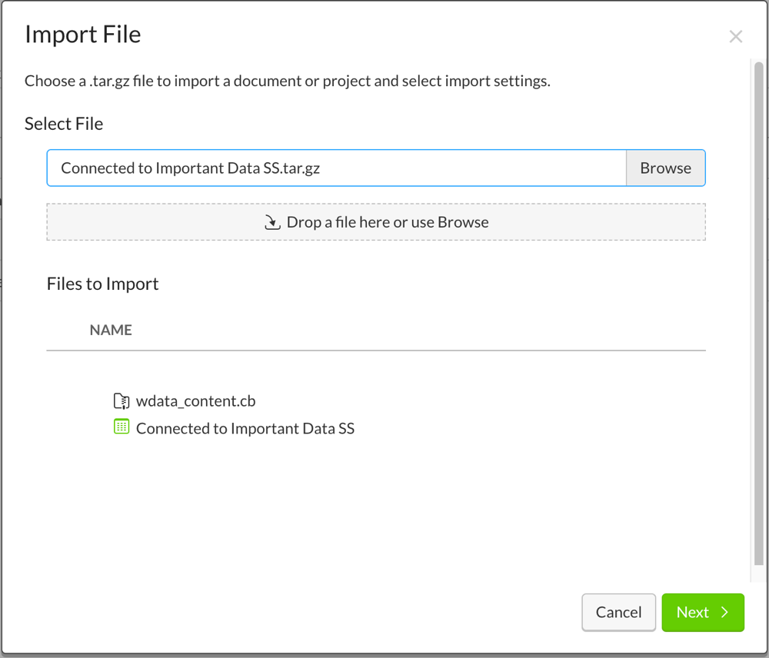Click the X icon to dismiss the Import File dialog
The height and width of the screenshot is (658, 769).
(x=735, y=35)
